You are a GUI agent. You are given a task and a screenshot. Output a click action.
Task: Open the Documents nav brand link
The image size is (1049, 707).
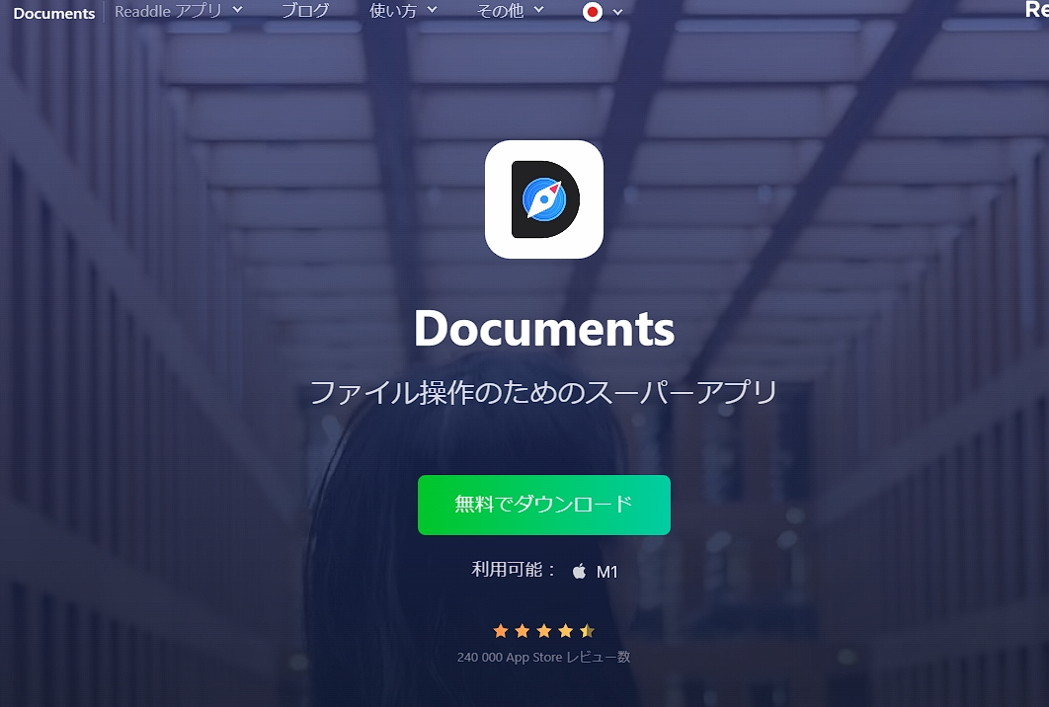(54, 13)
